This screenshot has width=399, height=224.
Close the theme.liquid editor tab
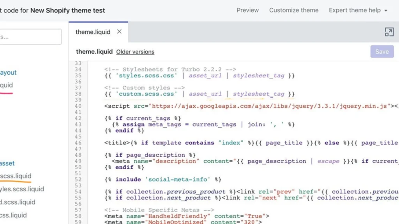[x=119, y=32]
